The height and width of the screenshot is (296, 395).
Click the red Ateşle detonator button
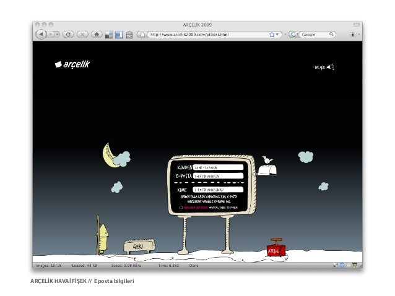(276, 248)
